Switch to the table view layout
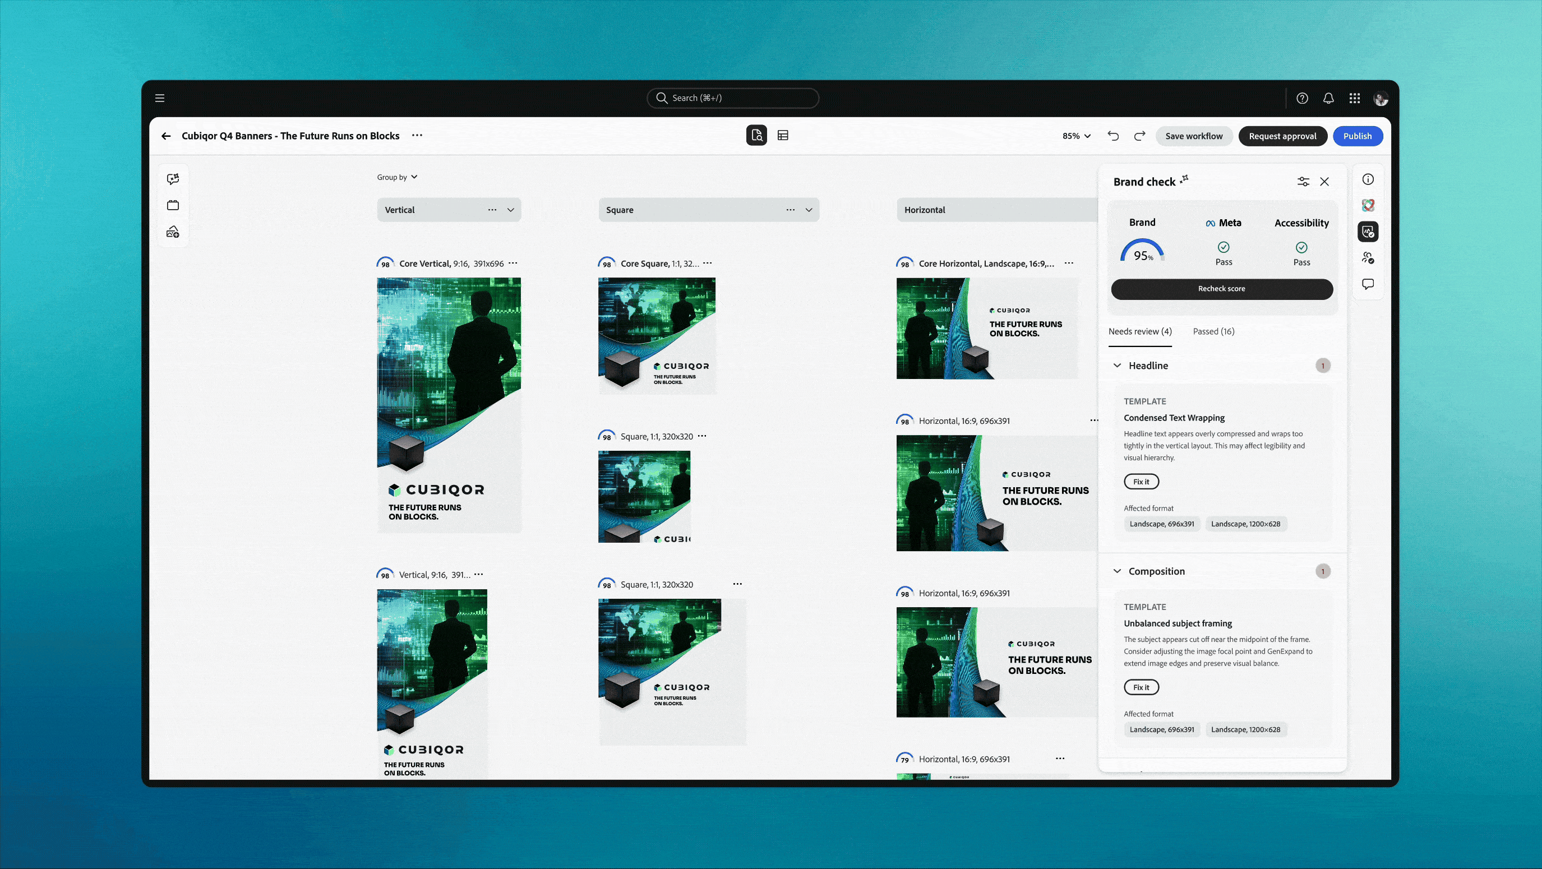This screenshot has height=869, width=1542. tap(783, 135)
